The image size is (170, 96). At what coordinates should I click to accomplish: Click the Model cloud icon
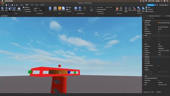tap(130, 9)
